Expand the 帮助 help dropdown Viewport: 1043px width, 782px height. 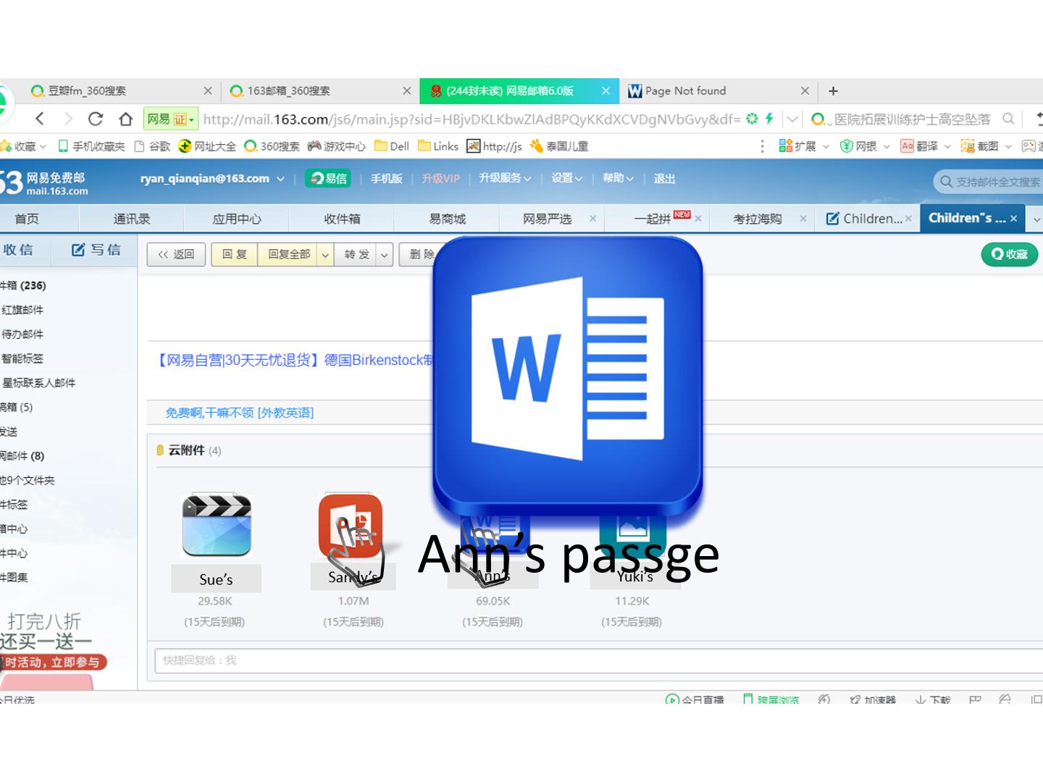click(629, 179)
